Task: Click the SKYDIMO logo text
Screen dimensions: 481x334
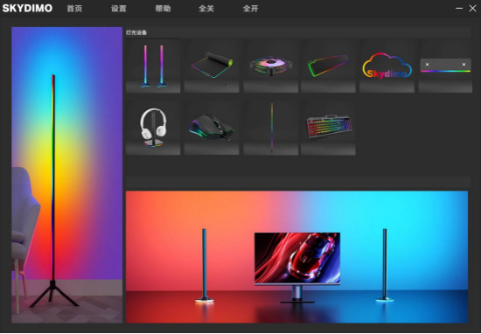Action: (27, 8)
